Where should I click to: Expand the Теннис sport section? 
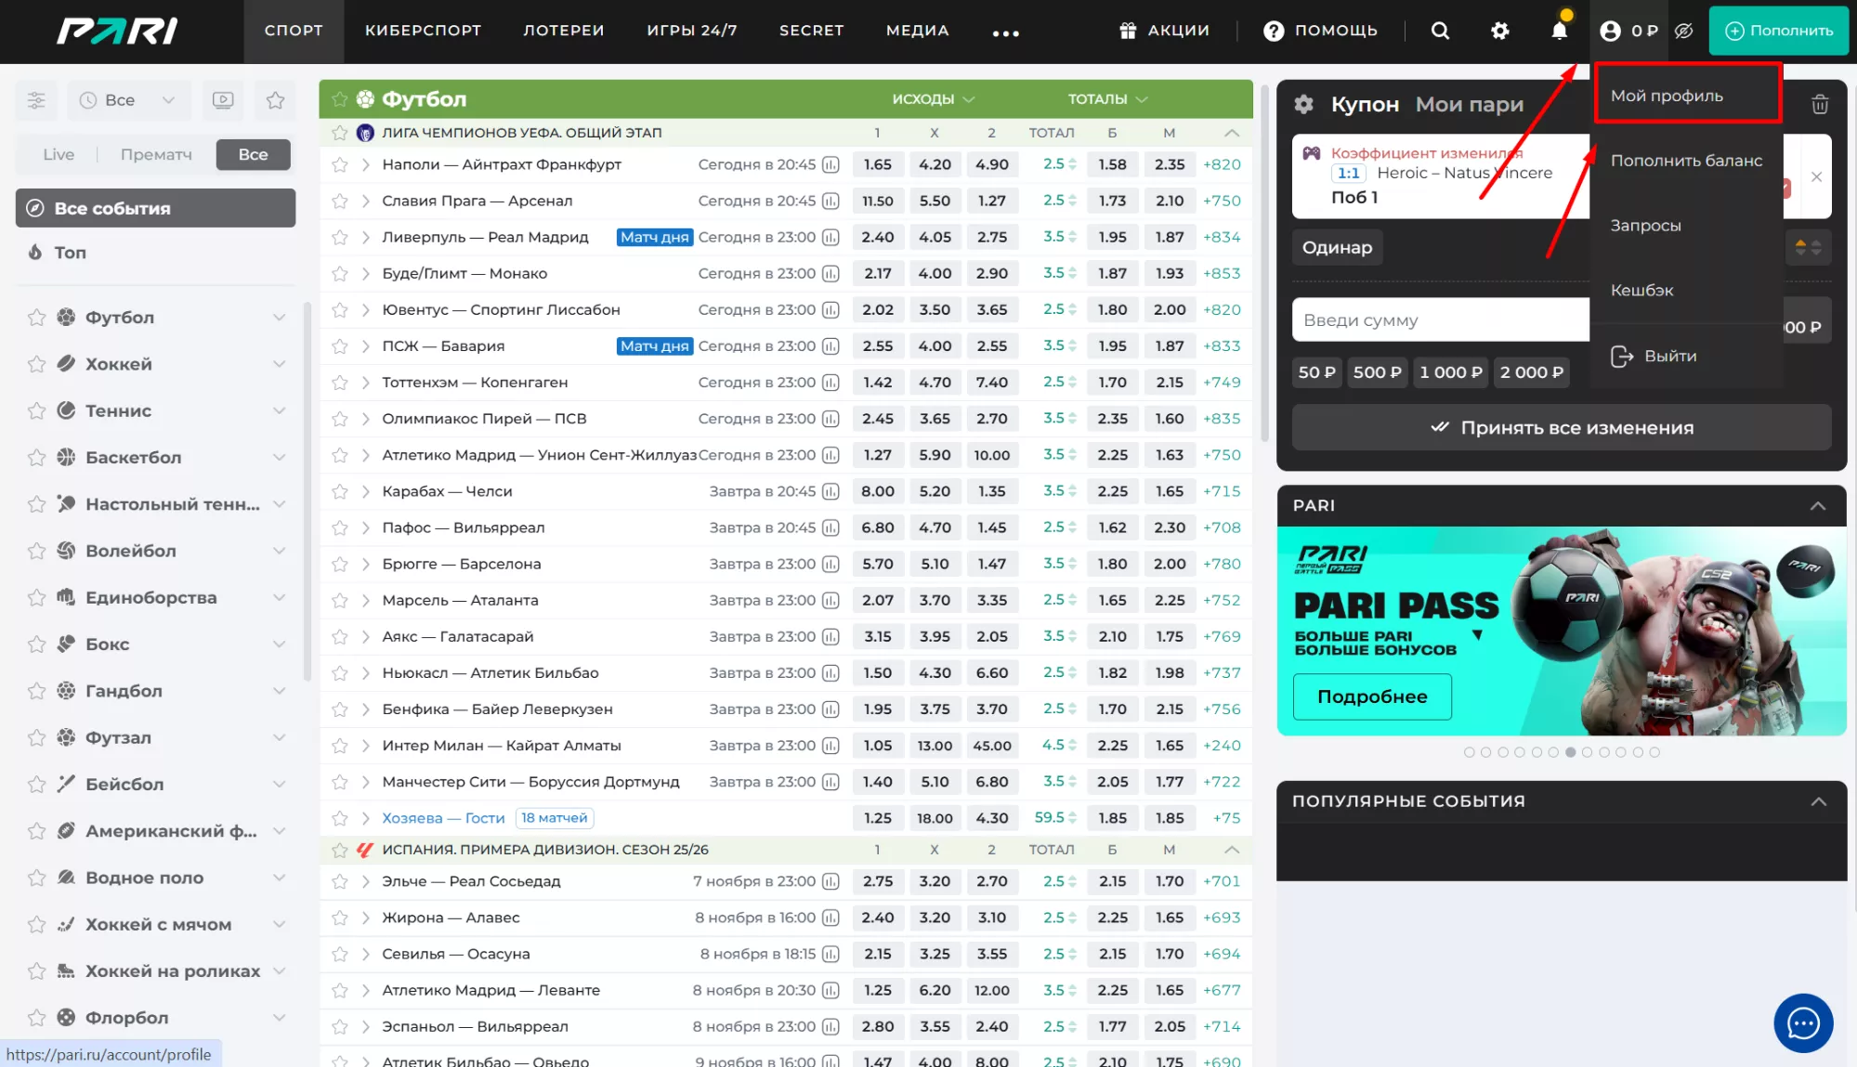click(x=279, y=410)
